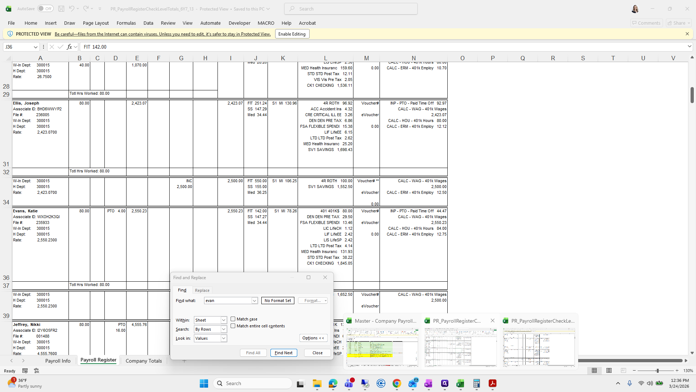Switch to Page Break Preview view icon
The image size is (696, 392).
pos(623,371)
